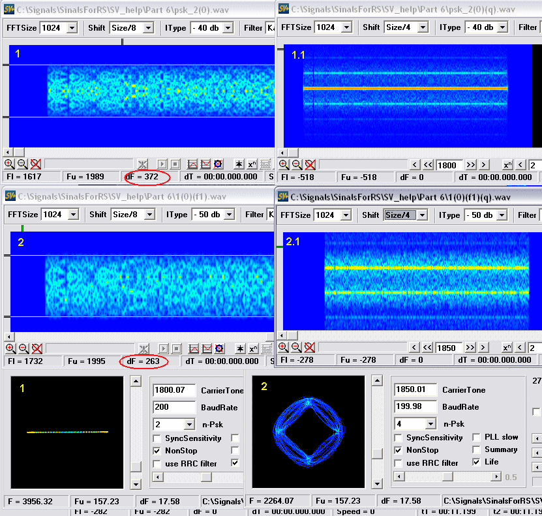
Task: Click zoom in magnifier in psk_2(0).wav window
Action: (9, 164)
